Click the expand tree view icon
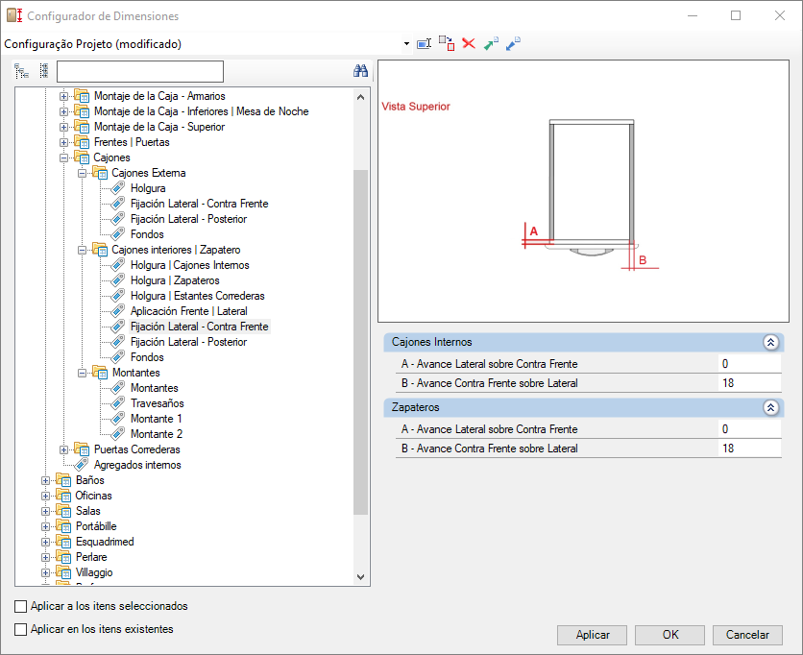Image resolution: width=803 pixels, height=655 pixels. (x=21, y=71)
